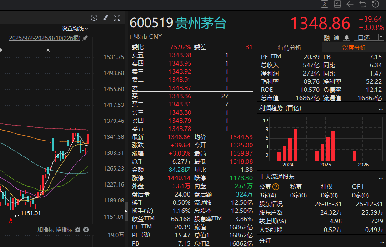
Task: Switch to the 深度分析 tab
Action: click(354, 47)
